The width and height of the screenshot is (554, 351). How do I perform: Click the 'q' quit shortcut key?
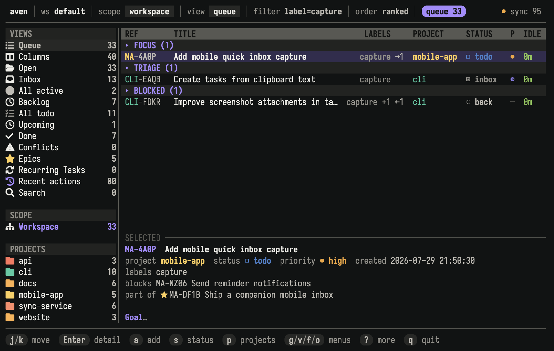(411, 340)
